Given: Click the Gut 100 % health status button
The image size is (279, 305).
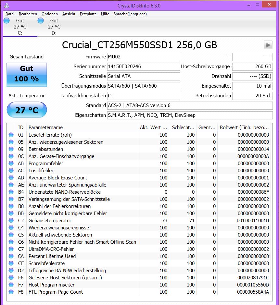Looking at the screenshot, I should point(27,75).
